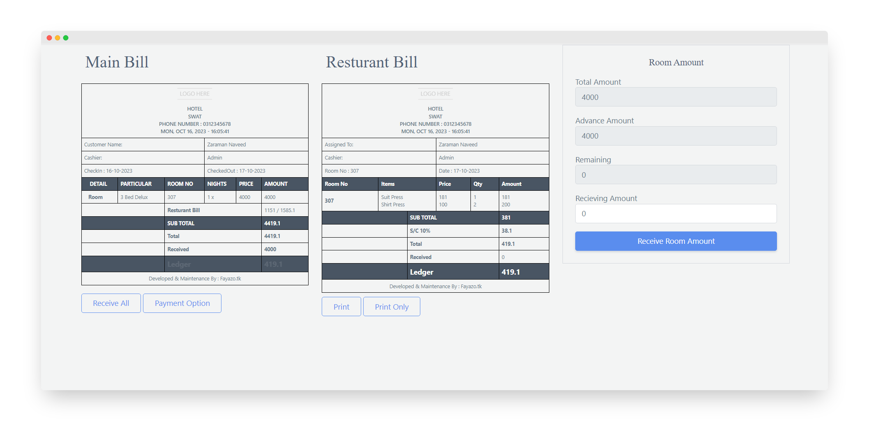869x421 pixels.
Task: Maximize the window using green dot
Action: point(66,38)
